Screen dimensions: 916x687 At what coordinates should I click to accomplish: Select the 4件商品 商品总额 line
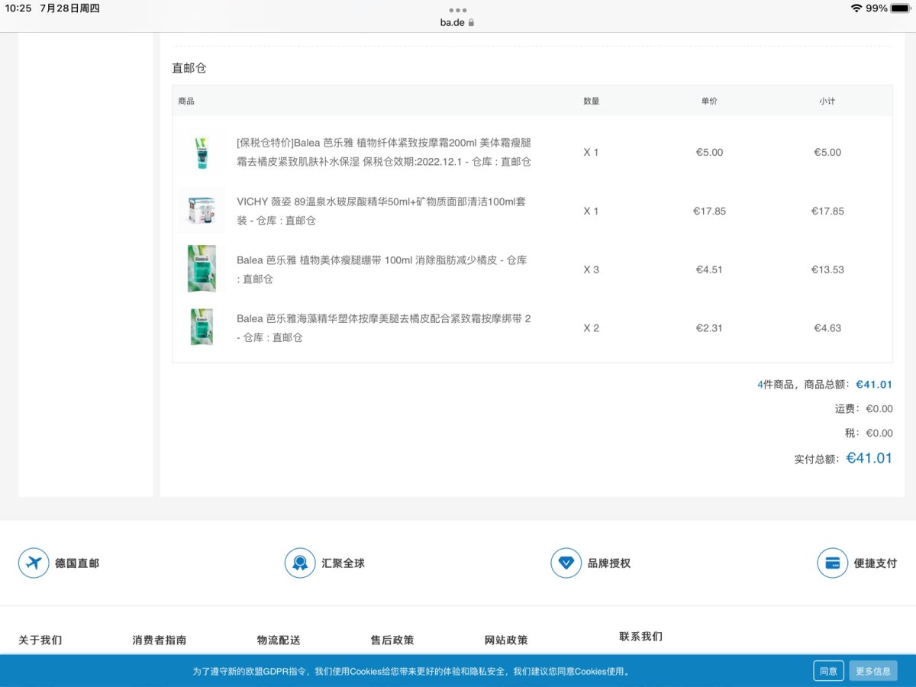pos(825,385)
